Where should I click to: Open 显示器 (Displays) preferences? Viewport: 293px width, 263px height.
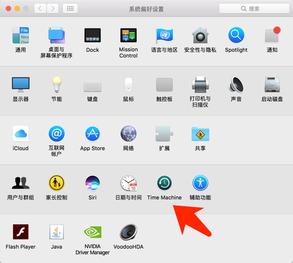pyautogui.click(x=21, y=85)
